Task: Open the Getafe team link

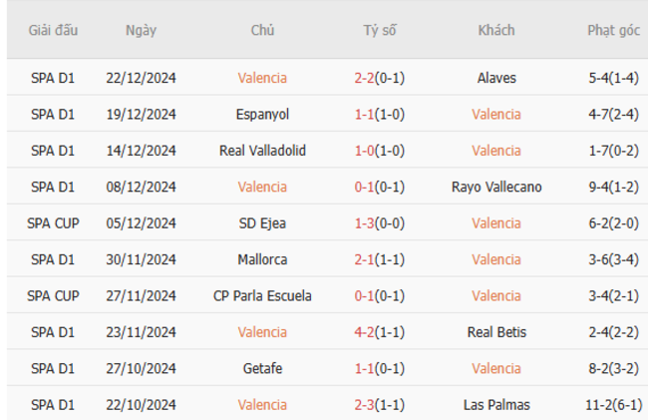Action: pos(262,368)
